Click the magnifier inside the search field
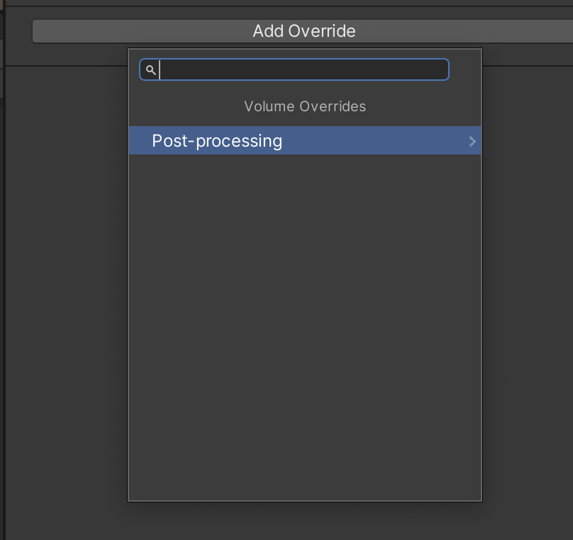The image size is (573, 540). (x=150, y=69)
